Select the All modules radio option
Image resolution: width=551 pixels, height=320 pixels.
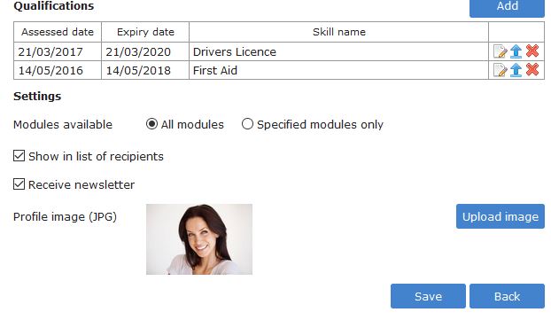pyautogui.click(x=151, y=124)
